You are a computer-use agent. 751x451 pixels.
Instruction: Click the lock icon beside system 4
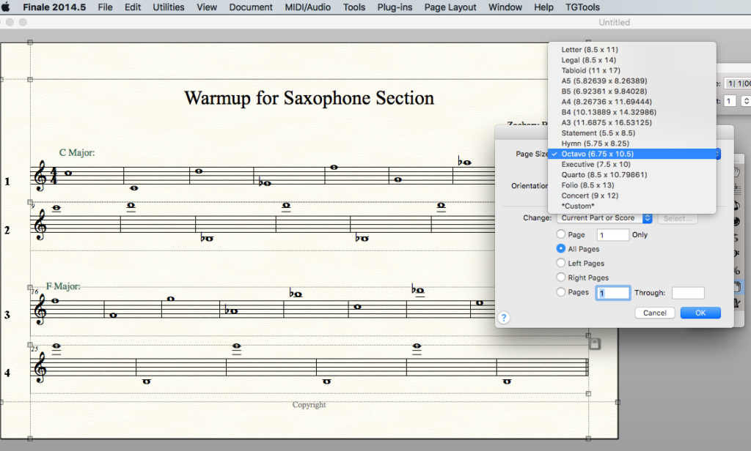[595, 343]
